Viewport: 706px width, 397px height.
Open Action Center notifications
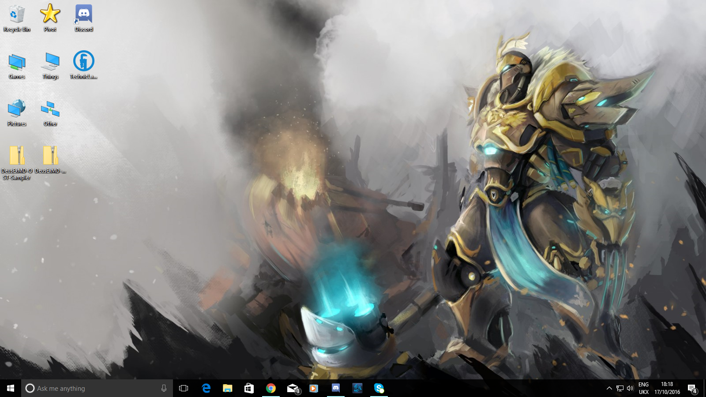(692, 388)
